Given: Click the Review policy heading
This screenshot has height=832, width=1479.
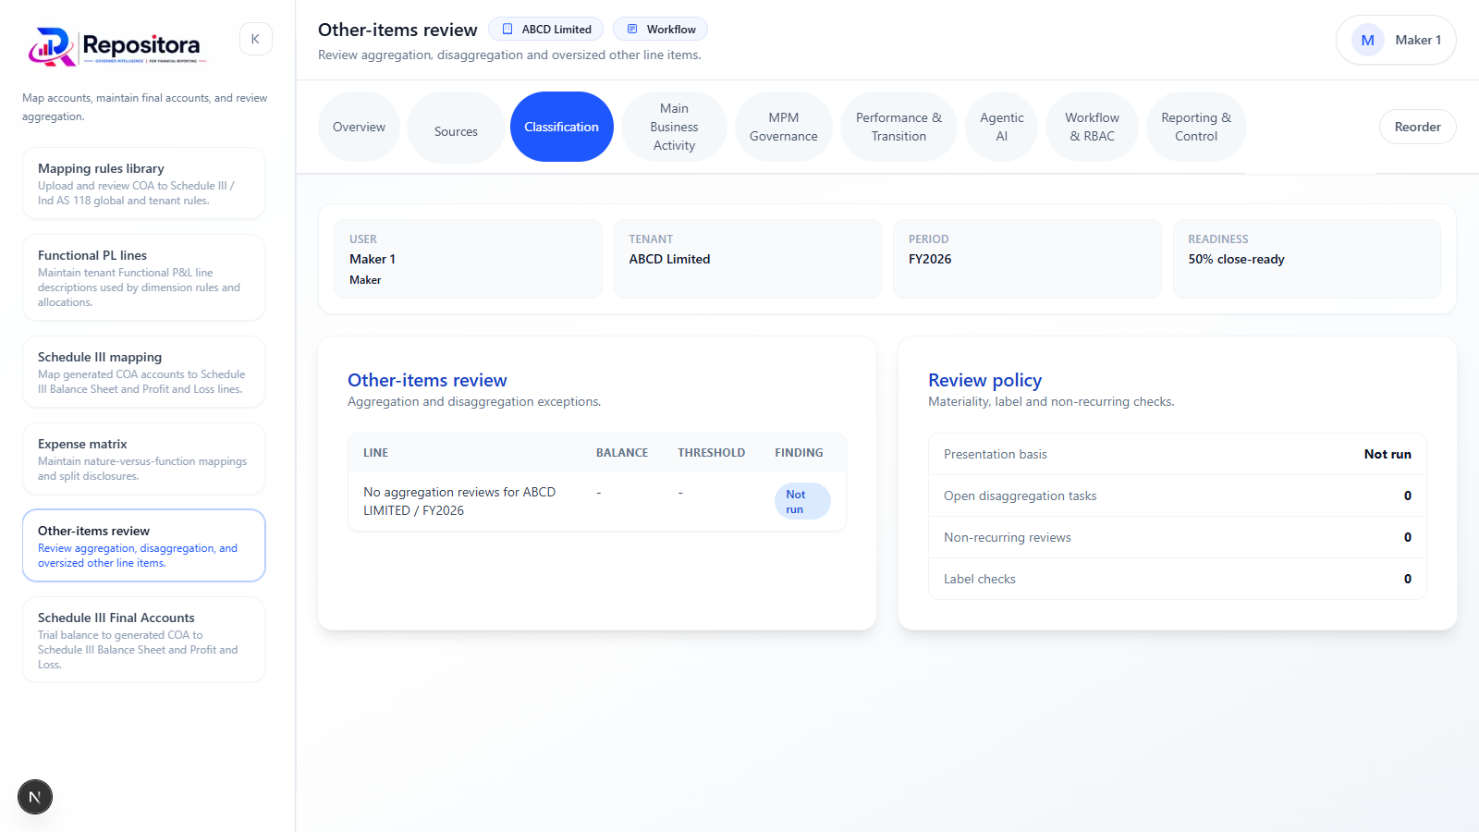Looking at the screenshot, I should click(984, 380).
